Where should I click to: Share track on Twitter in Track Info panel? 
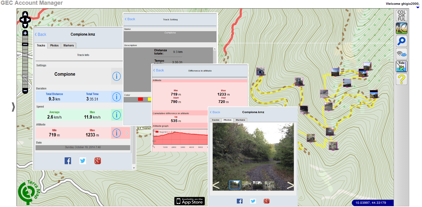pyautogui.click(x=83, y=161)
